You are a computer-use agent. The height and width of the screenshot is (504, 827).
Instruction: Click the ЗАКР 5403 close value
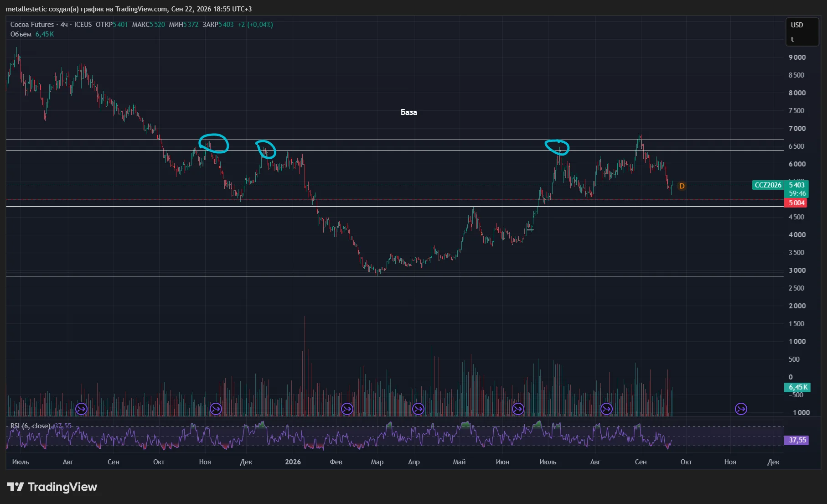pos(218,25)
